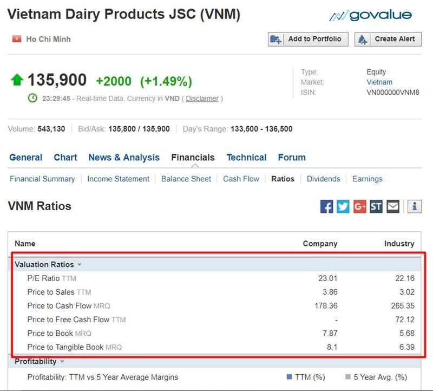Screen dimensions: 433x391
Task: Click the 5 Year Avg. gray legend swatch
Action: [347, 377]
